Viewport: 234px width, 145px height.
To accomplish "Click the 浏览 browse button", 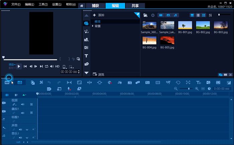I will 99,74.
